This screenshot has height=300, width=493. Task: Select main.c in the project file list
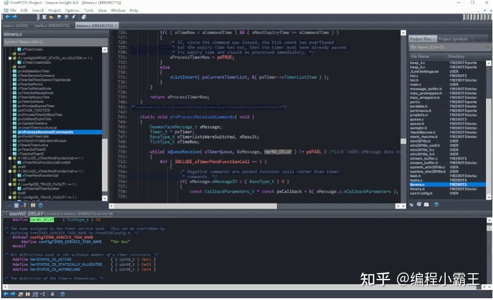[415, 85]
